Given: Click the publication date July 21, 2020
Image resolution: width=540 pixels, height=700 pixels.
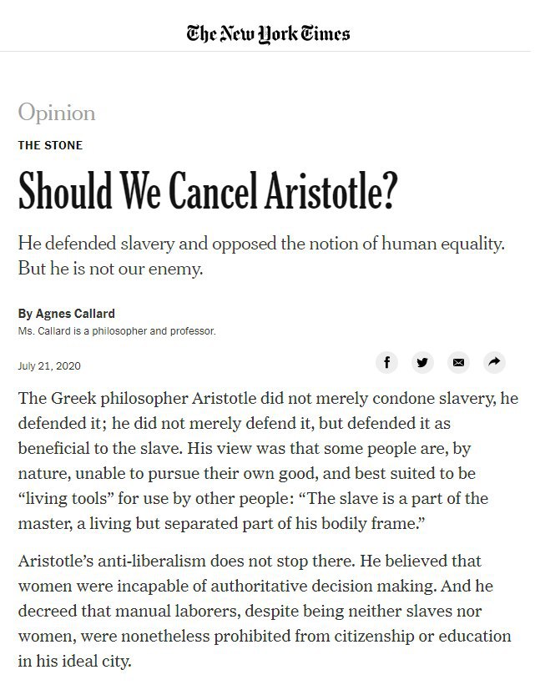Looking at the screenshot, I should point(49,366).
